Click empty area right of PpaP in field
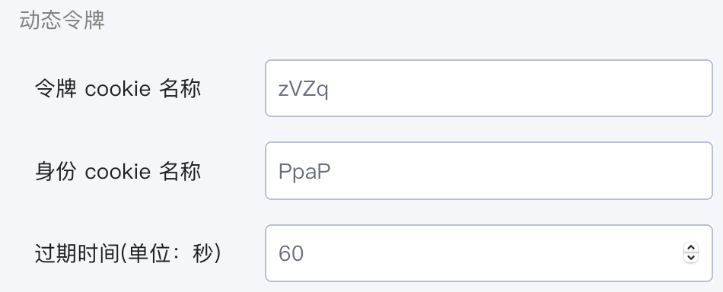 click(521, 171)
